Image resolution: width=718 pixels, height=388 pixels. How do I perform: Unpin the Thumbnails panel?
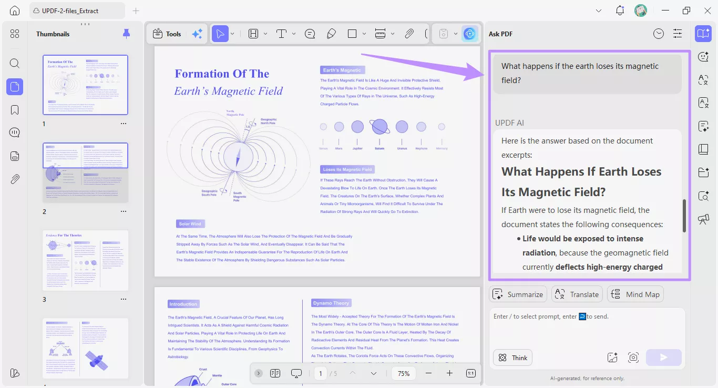pyautogui.click(x=126, y=34)
